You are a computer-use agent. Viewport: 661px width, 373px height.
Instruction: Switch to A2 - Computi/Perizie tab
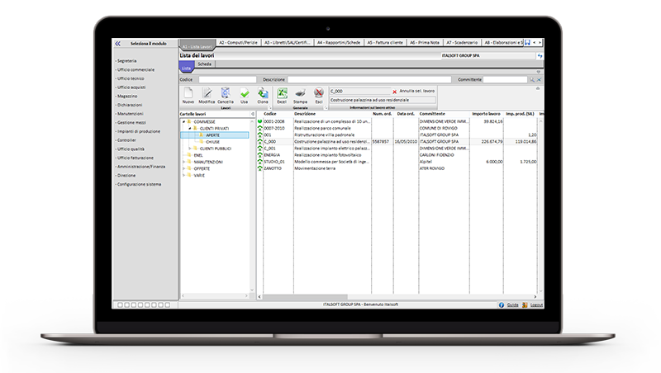(x=238, y=43)
